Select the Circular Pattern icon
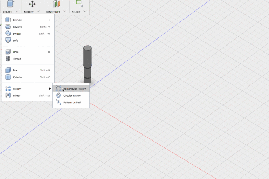Viewport: 269px width, 179px height. [58, 96]
